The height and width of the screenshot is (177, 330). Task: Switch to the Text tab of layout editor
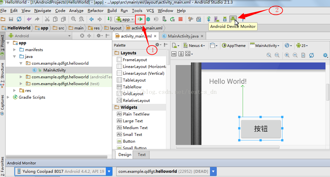[142, 155]
